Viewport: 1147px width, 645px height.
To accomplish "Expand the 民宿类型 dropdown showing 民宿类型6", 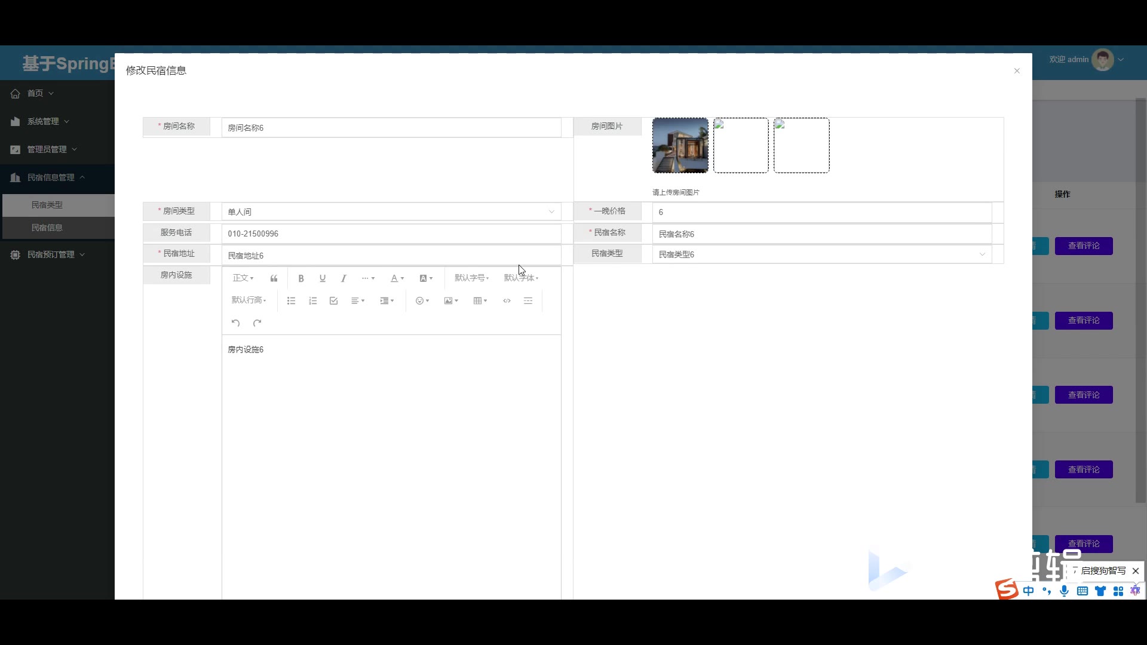I will point(821,254).
